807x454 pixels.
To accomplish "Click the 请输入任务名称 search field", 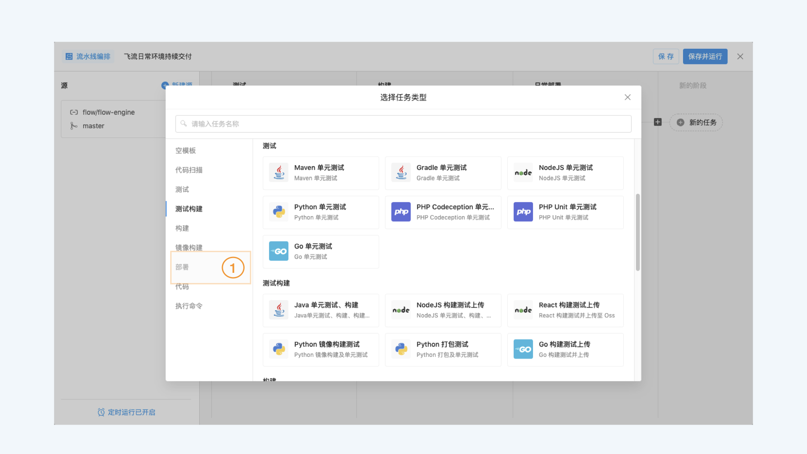I will 403,124.
